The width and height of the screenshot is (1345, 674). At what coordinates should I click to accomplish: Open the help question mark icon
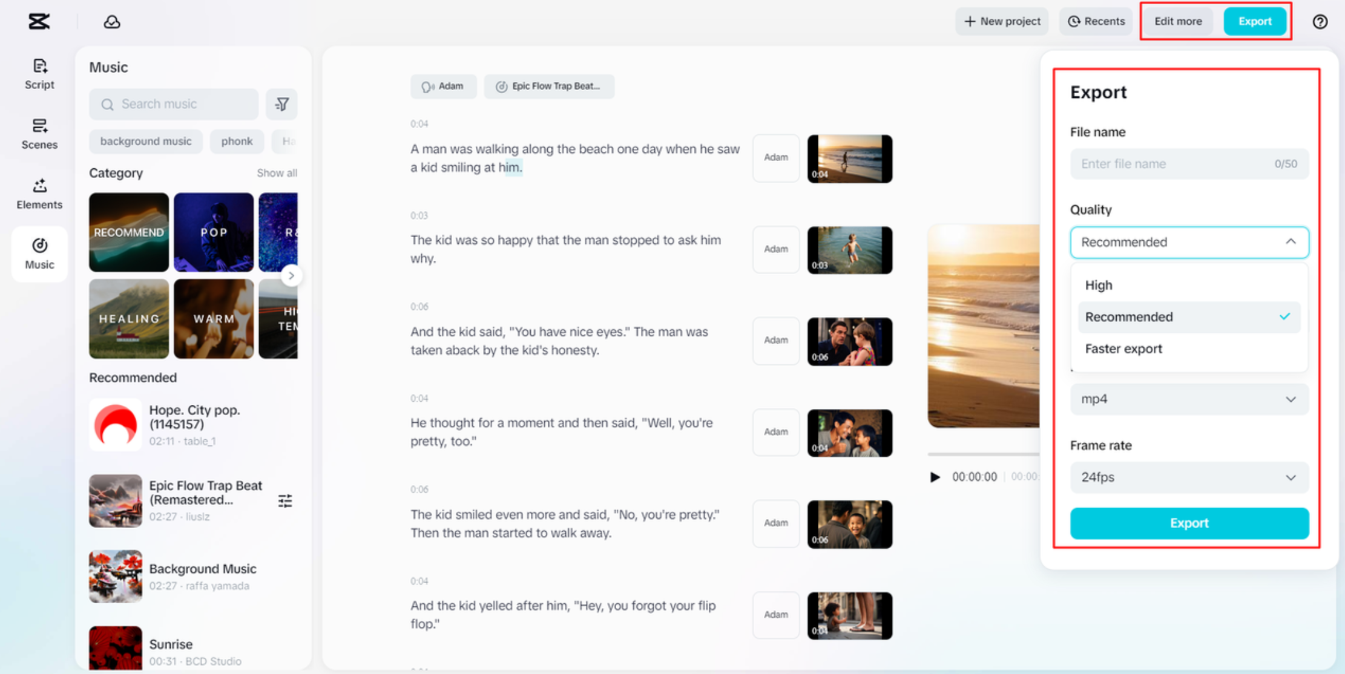pos(1320,22)
